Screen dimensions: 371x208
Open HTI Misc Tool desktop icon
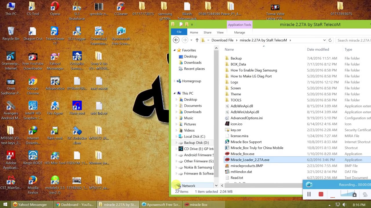[55, 158]
